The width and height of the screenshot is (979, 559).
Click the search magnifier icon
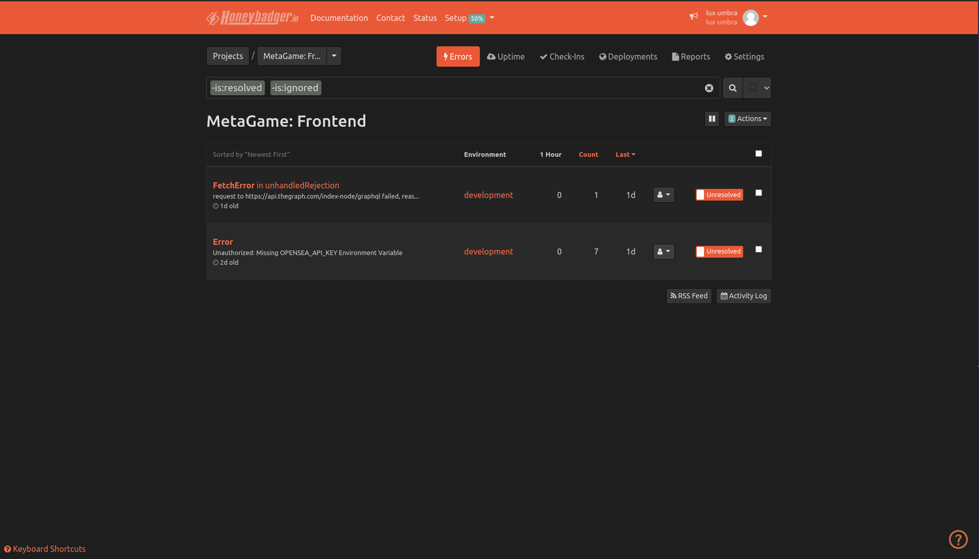pyautogui.click(x=732, y=88)
